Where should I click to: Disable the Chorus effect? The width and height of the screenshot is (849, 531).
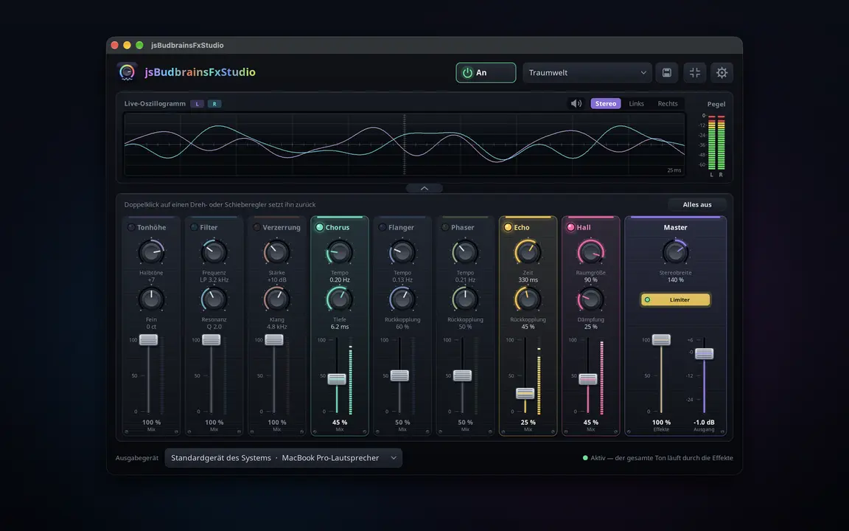coord(319,228)
